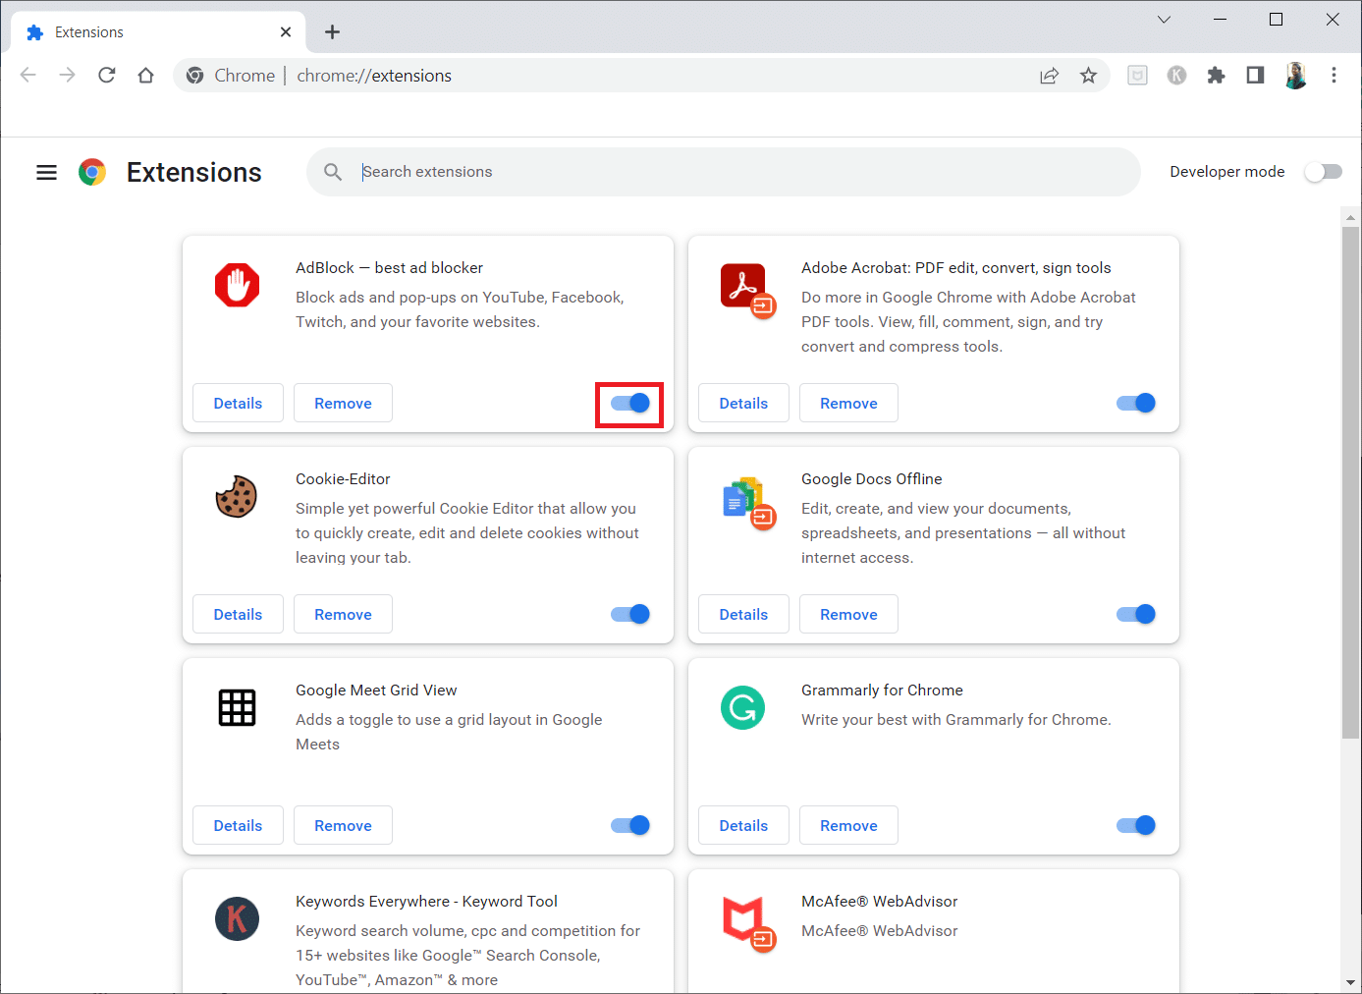1362x994 pixels.
Task: Click the 'Developer mode' label
Action: (1227, 172)
